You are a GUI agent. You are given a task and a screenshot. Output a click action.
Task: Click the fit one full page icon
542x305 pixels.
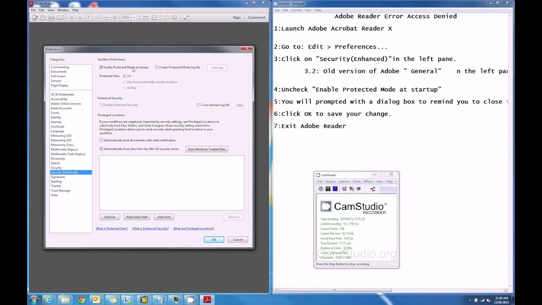point(154,17)
